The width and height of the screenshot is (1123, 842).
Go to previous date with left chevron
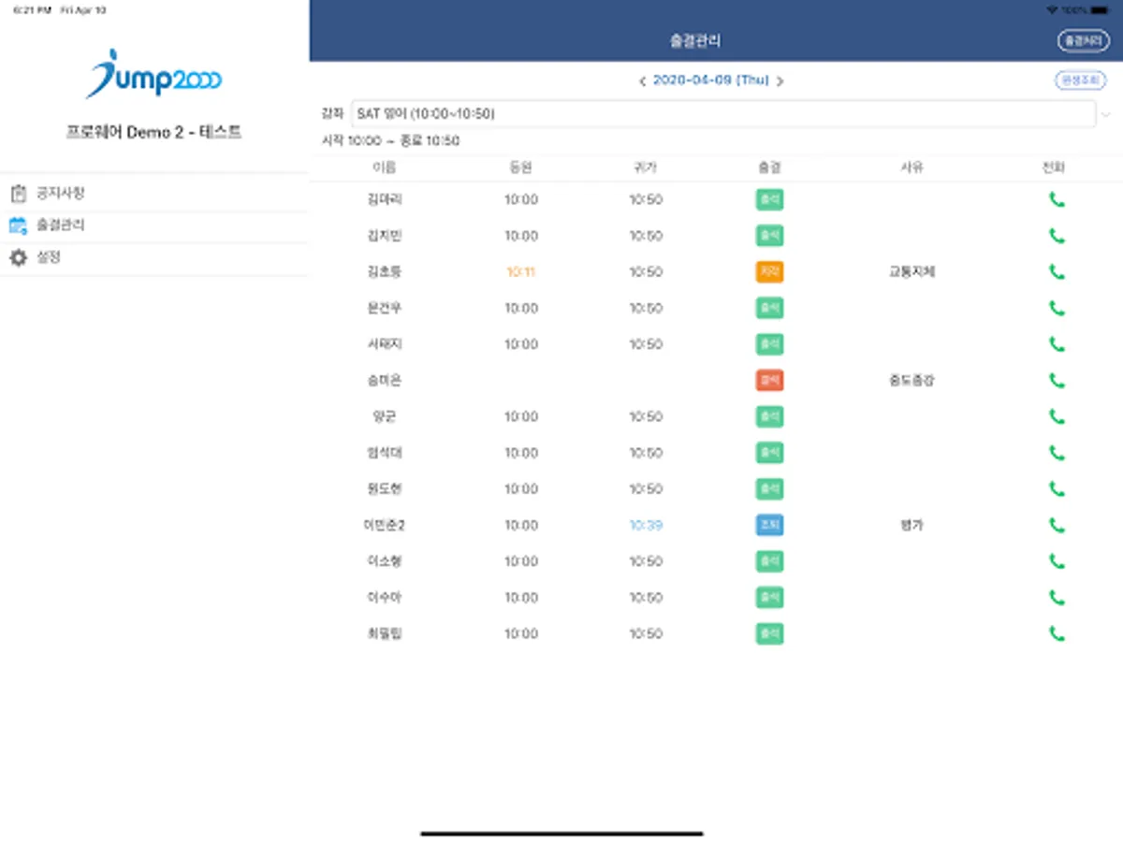[x=642, y=81]
